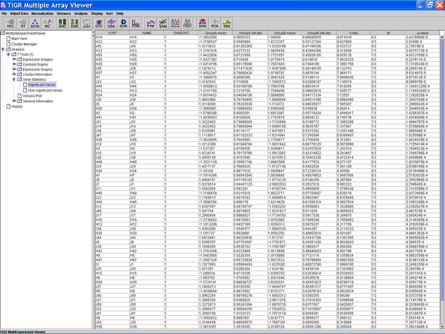Select the SOTA toolbar icon

35,23
